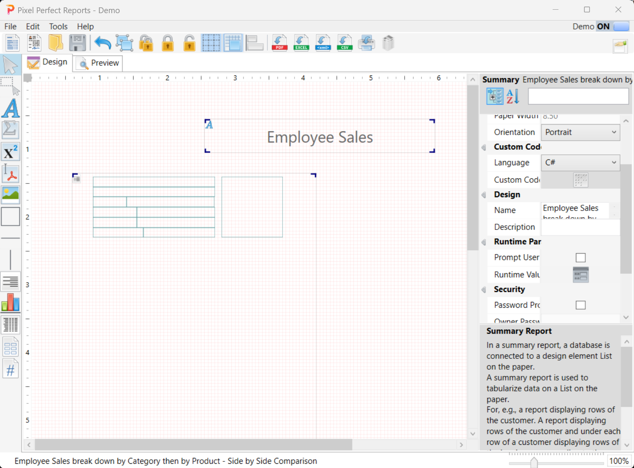Export the report to PDF
The width and height of the screenshot is (634, 468).
pyautogui.click(x=279, y=43)
